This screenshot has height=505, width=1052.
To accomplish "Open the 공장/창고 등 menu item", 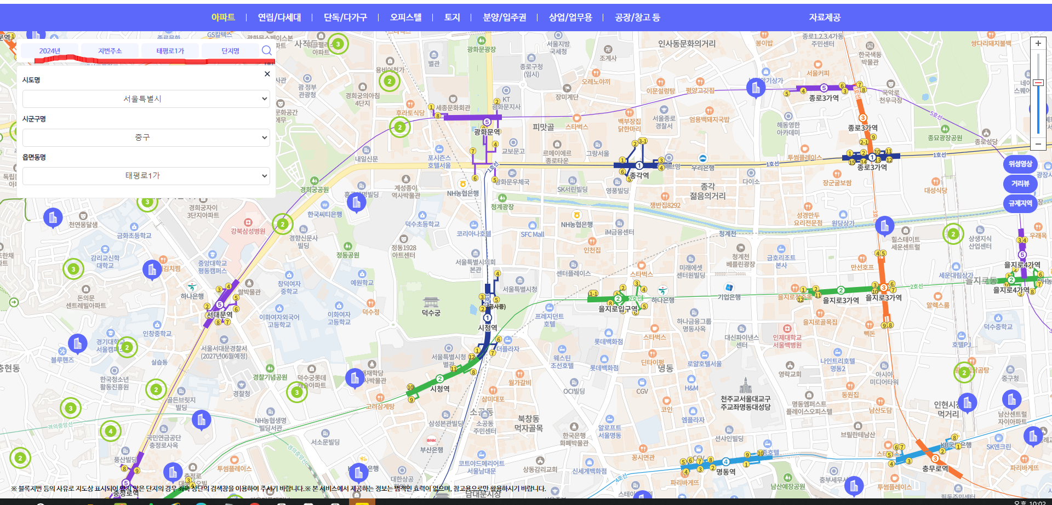I will click(x=637, y=18).
